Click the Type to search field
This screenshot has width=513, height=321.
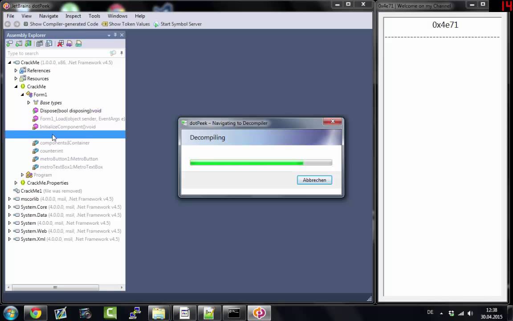pyautogui.click(x=57, y=53)
